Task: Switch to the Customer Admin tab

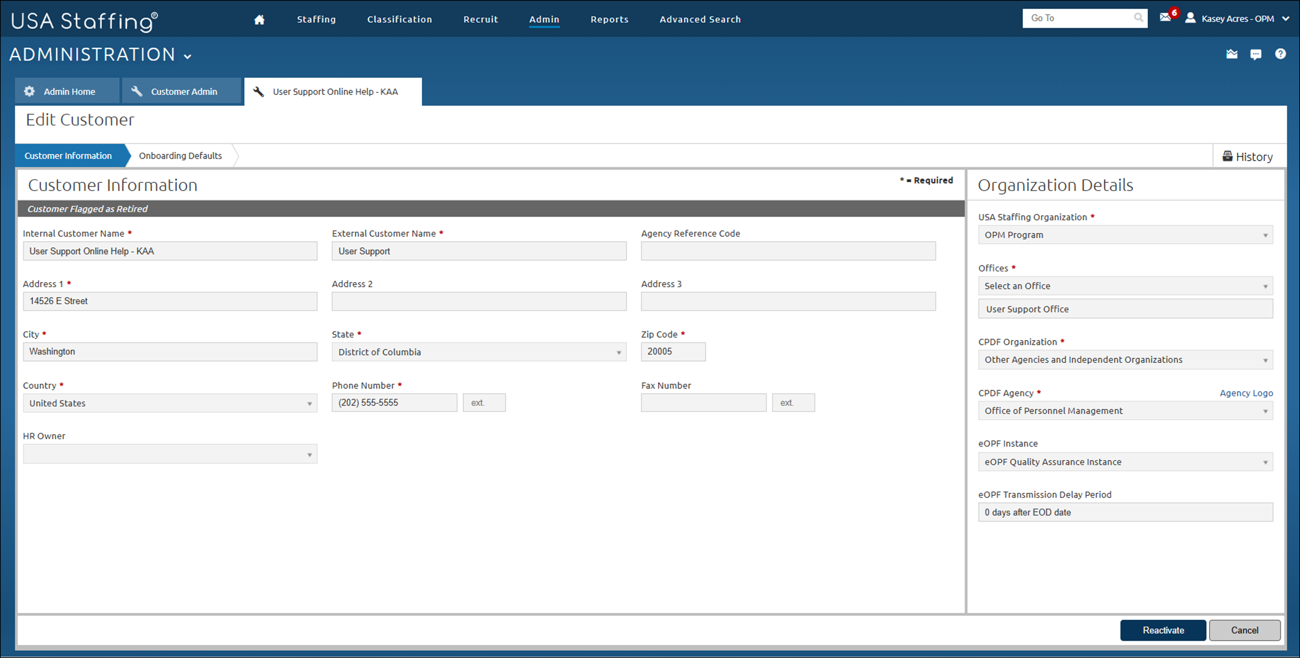Action: pyautogui.click(x=182, y=91)
